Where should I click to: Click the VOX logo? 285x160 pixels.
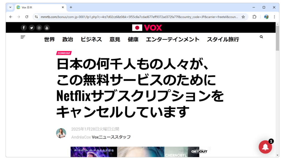pos(147,27)
